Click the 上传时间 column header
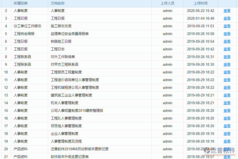238x159 pixels. click(200, 3)
